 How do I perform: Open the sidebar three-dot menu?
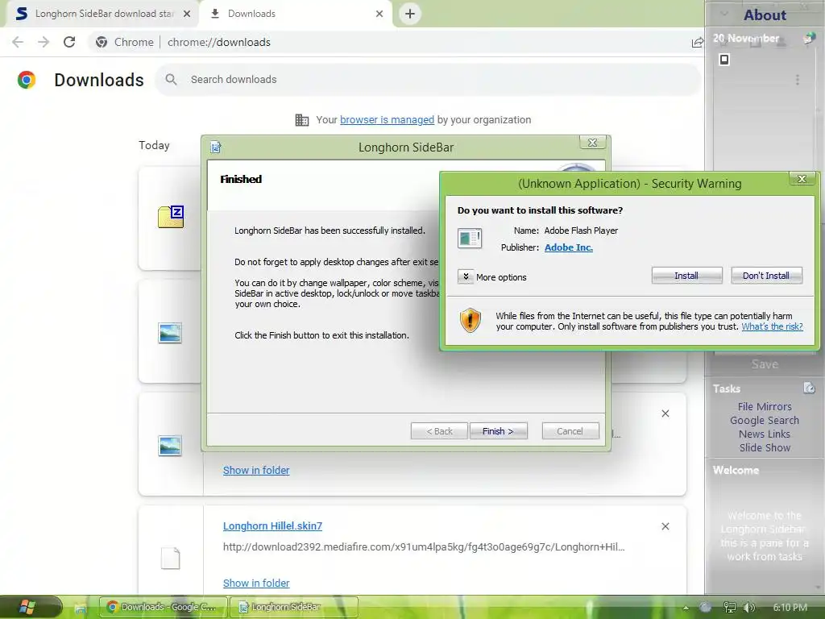tap(798, 80)
